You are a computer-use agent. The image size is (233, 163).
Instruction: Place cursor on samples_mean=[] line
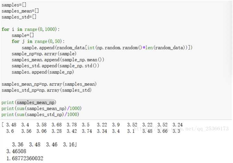[x=20, y=11]
